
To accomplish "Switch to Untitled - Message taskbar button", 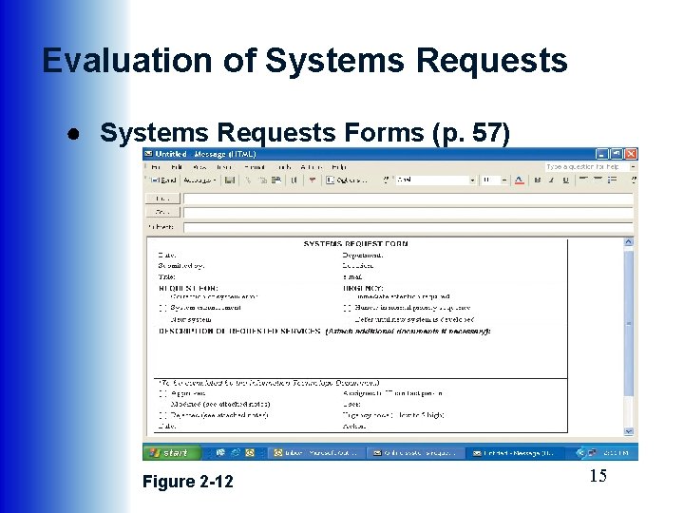I will (x=515, y=453).
